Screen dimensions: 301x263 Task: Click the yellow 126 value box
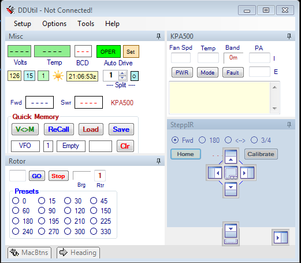point(14,76)
